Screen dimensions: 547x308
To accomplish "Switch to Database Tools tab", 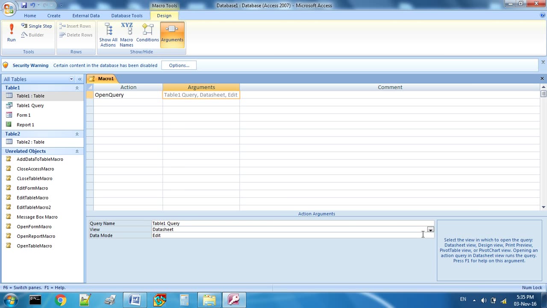I will click(127, 15).
